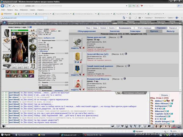This screenshot has width=183, height=137.
Task: Open the smiley emoticons icon
Action: [x=145, y=126]
